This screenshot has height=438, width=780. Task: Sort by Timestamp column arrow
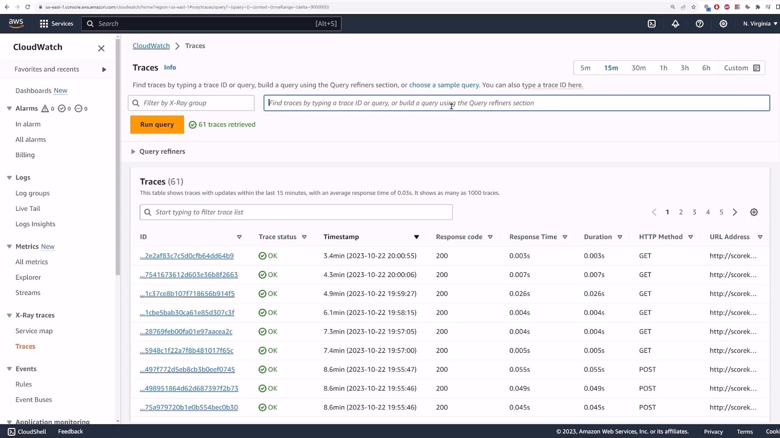pos(416,237)
